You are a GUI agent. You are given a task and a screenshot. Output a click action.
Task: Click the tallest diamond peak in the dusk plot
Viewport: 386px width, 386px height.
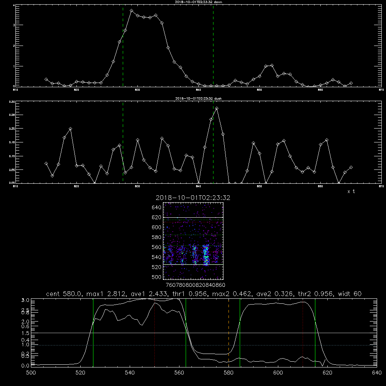(217, 108)
